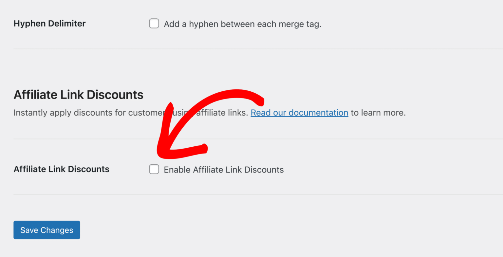Click the large 'Affiliate Link Discounts' section heading

click(79, 95)
